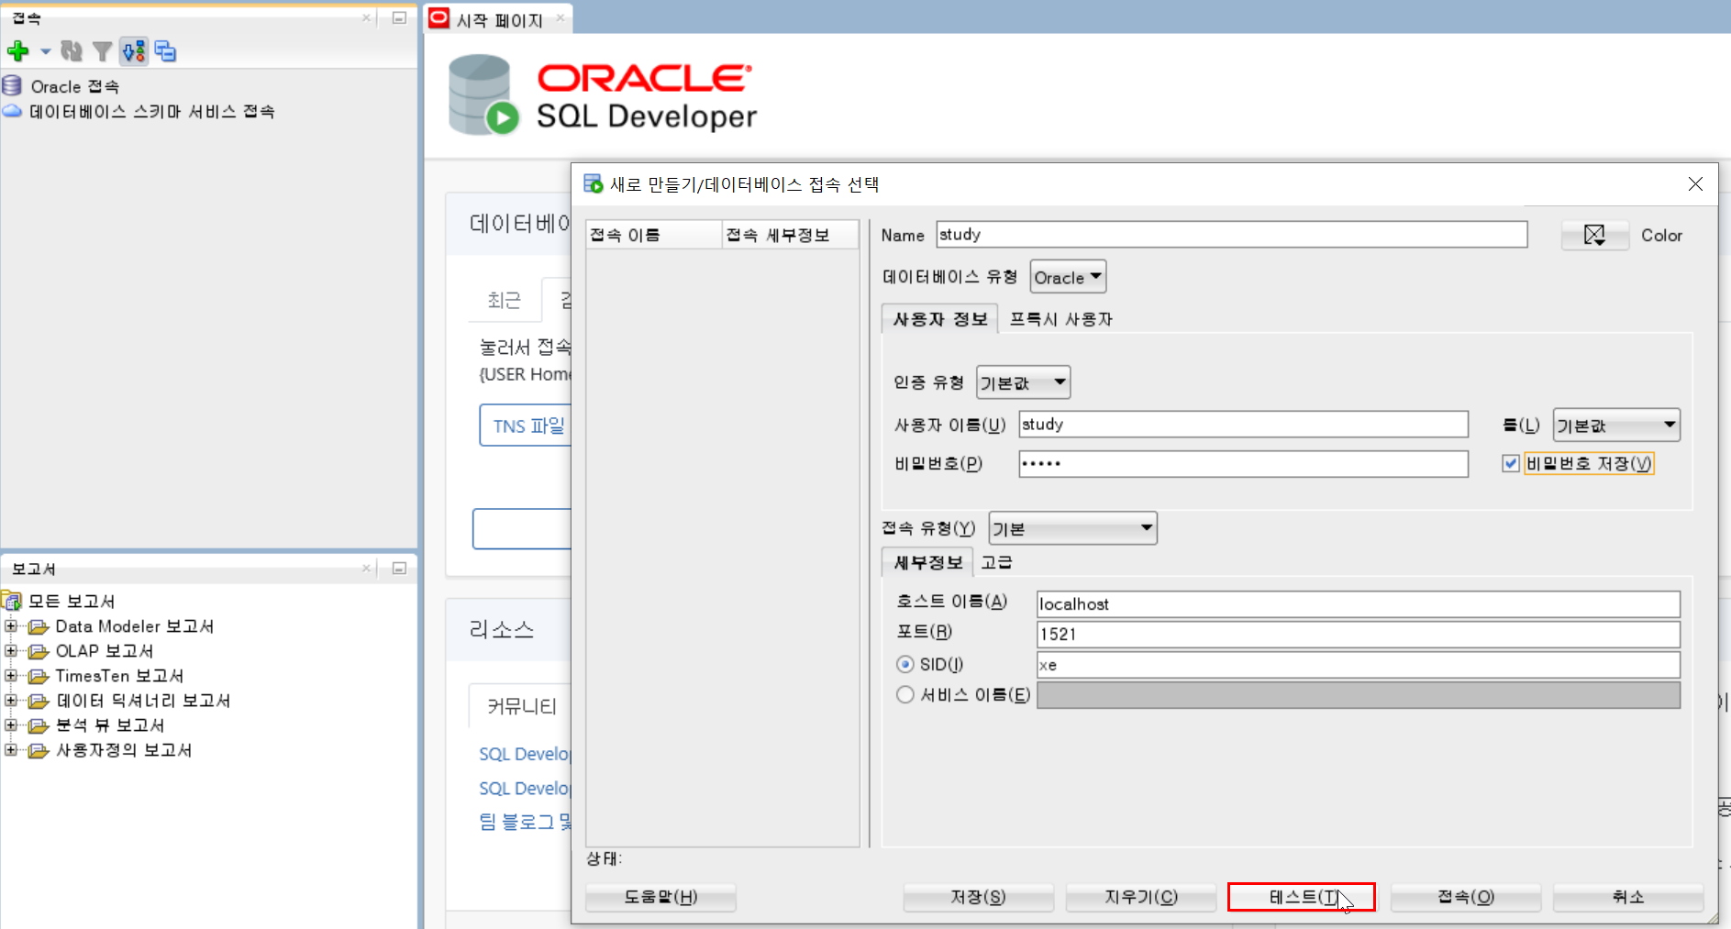Screen dimensions: 1731x929
Task: Expand 분석 뷰 보고서 node
Action: 11,724
